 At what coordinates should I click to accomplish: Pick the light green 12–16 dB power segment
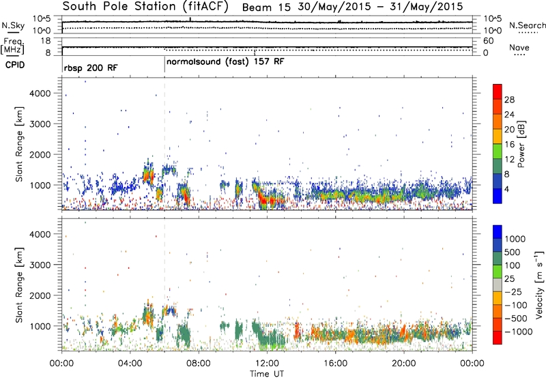[x=498, y=151]
